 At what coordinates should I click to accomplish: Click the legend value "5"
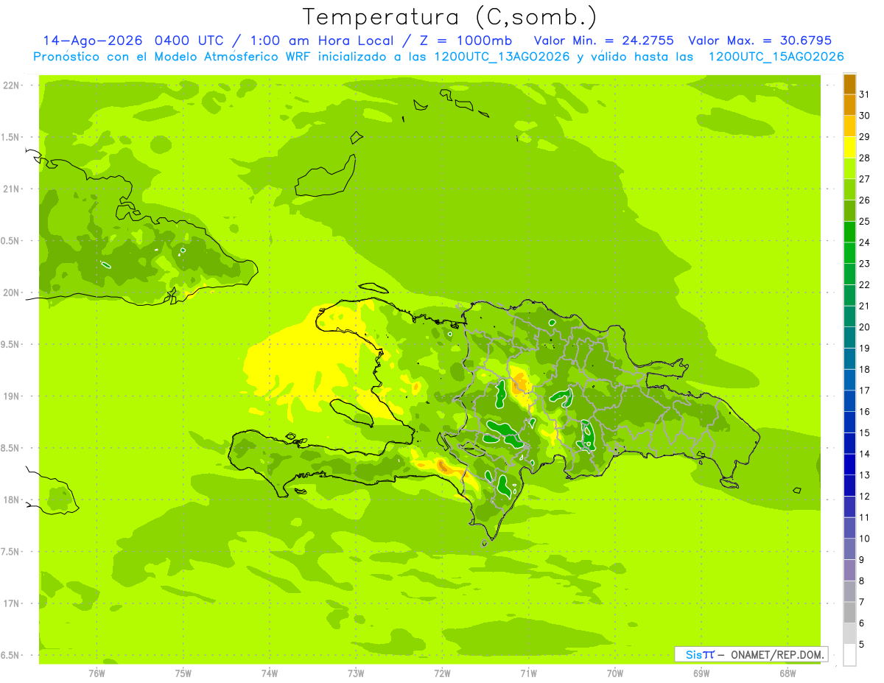(x=862, y=644)
